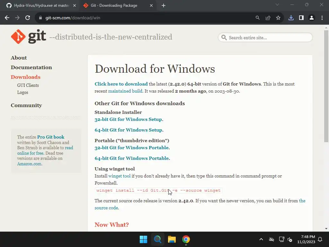
Task: Open Pro Git book link
Action: point(51,137)
